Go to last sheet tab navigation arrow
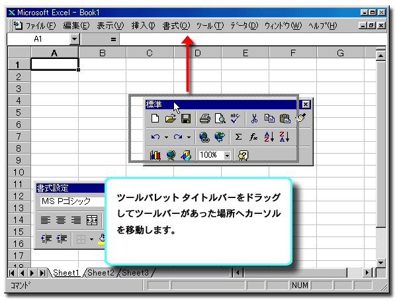The width and height of the screenshot is (397, 302). pos(42,273)
